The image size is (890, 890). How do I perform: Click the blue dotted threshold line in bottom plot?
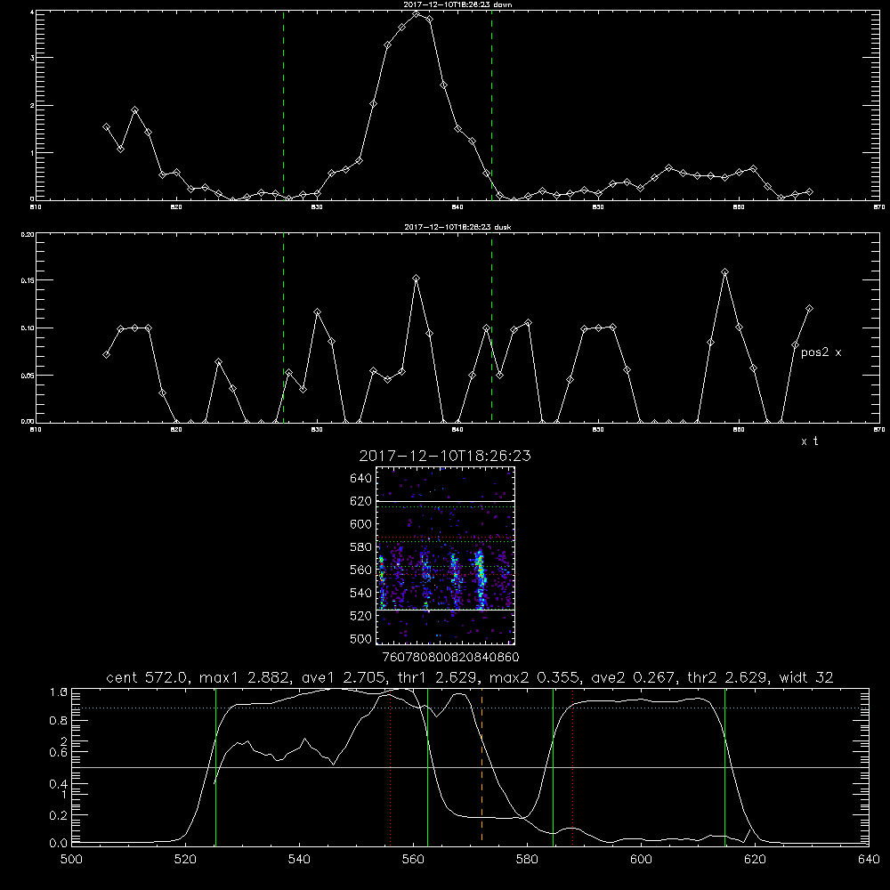coord(470,708)
